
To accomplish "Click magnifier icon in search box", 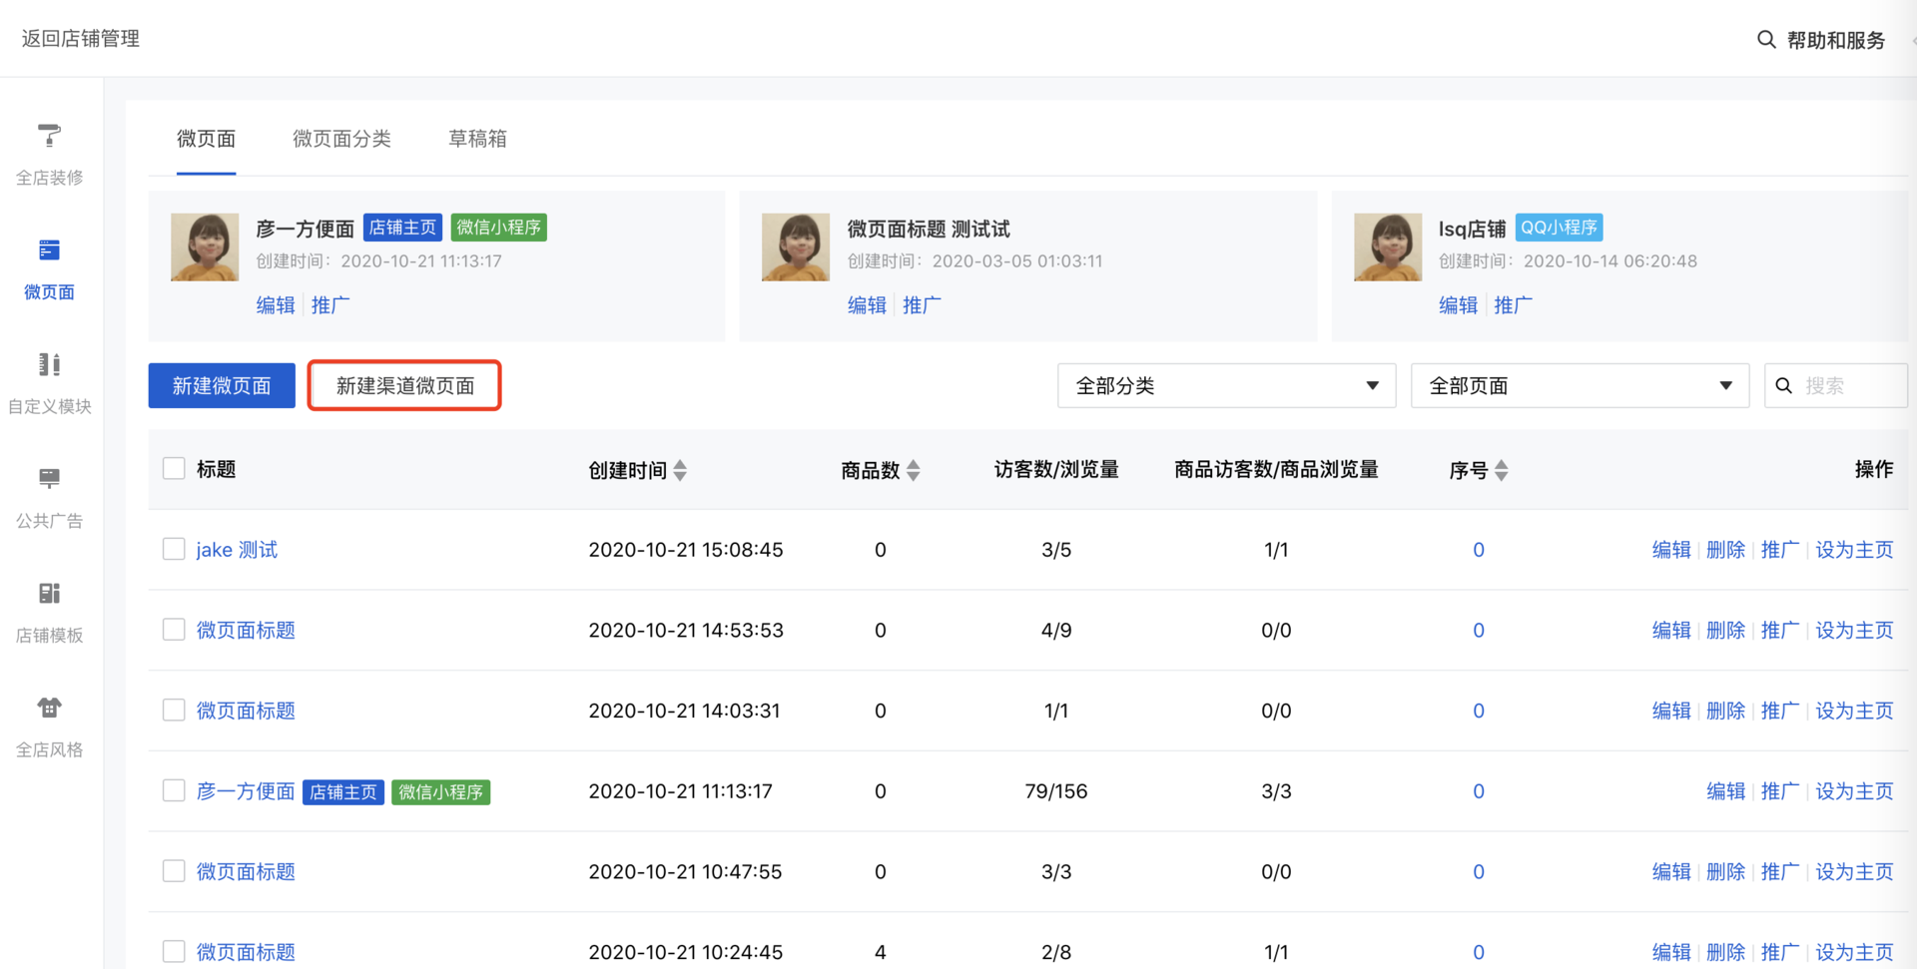I will (1784, 386).
